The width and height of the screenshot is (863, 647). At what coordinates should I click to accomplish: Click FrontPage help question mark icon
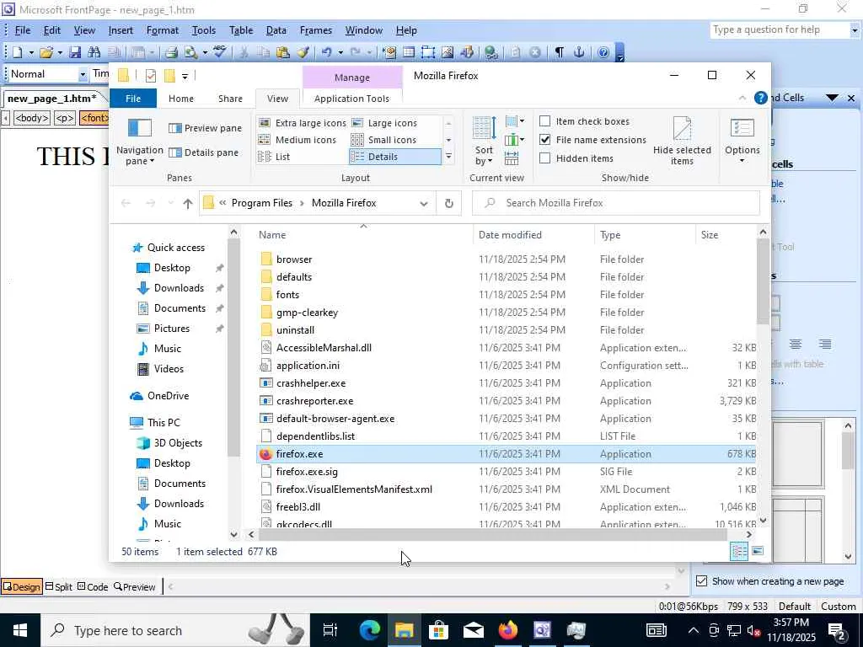[x=603, y=52]
